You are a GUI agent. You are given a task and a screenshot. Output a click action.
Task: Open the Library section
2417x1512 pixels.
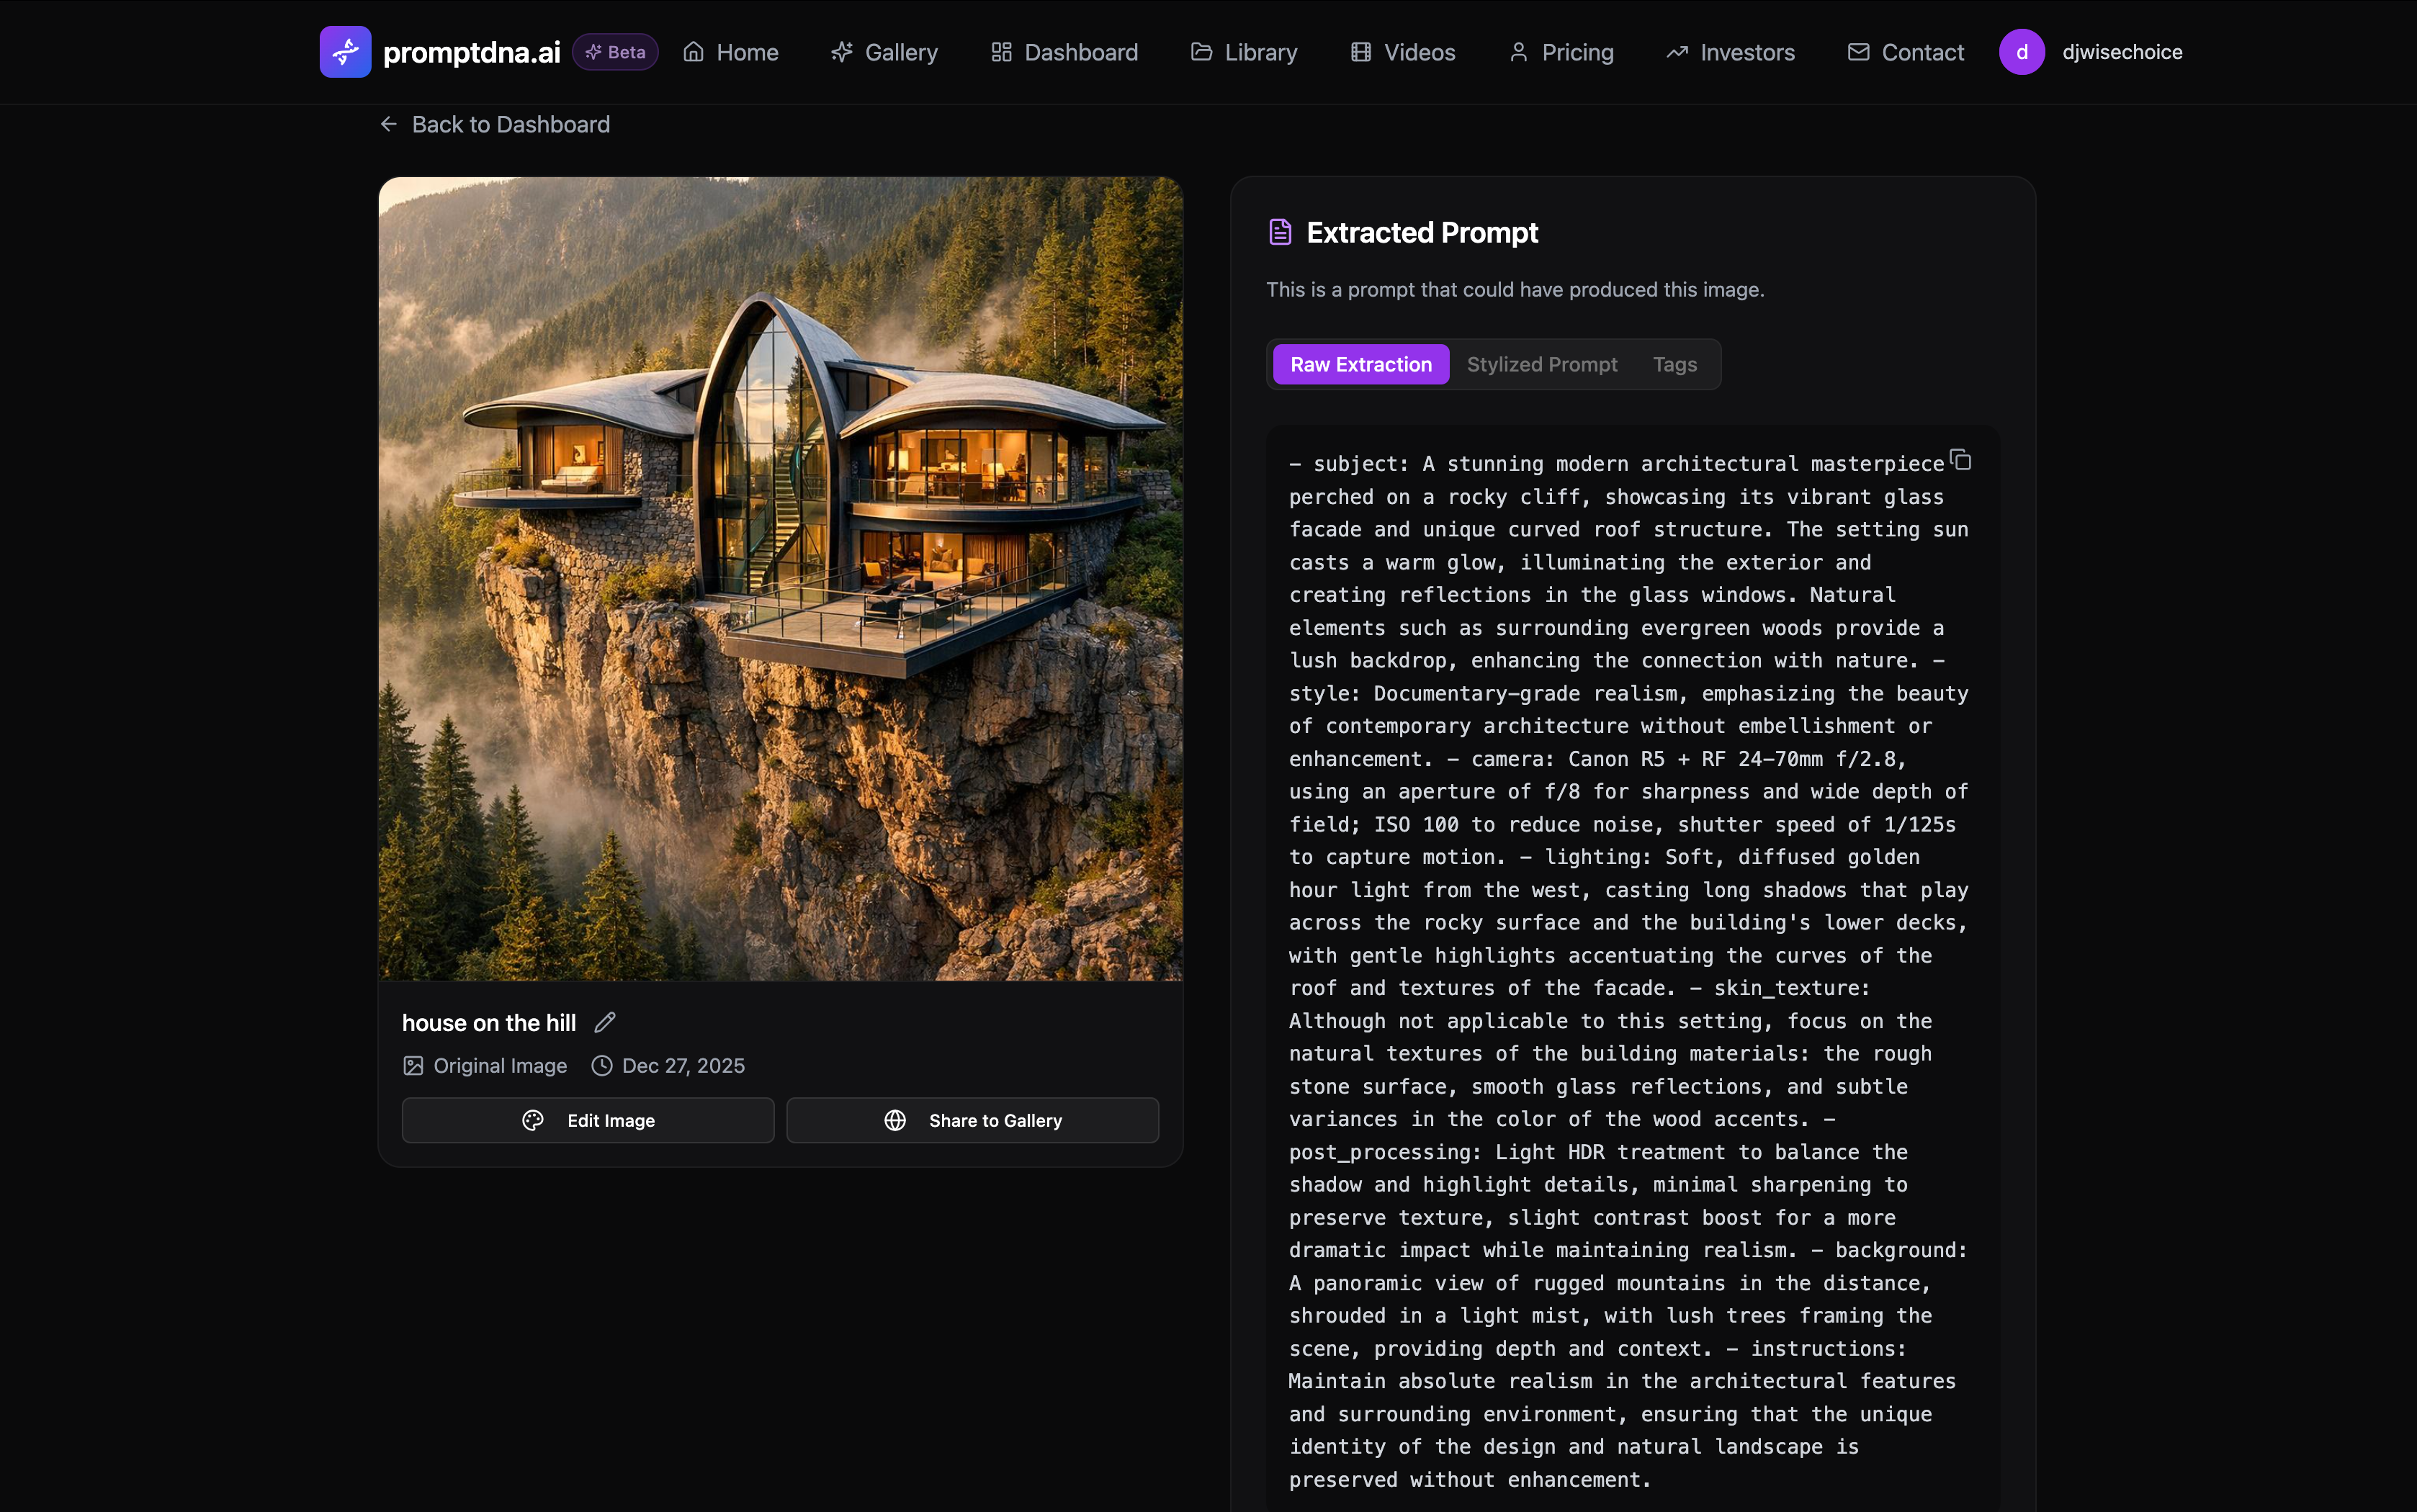1244,52
